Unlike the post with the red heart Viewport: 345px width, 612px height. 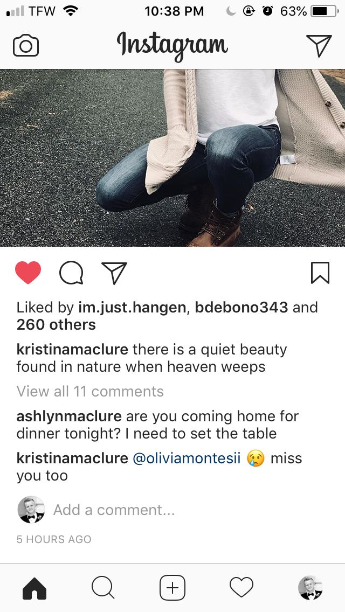(x=28, y=273)
